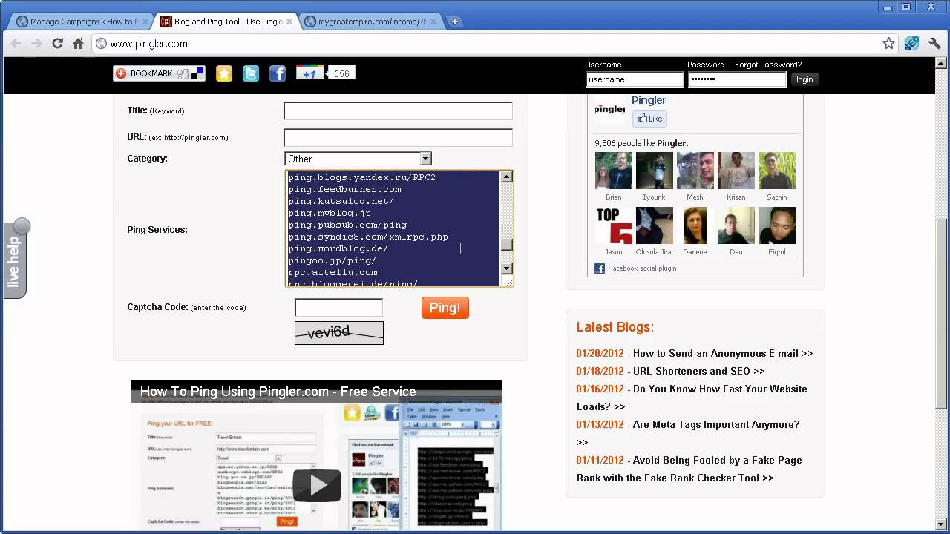
Task: Open Do You Know How Fast Your Website Loads post
Action: 692,398
